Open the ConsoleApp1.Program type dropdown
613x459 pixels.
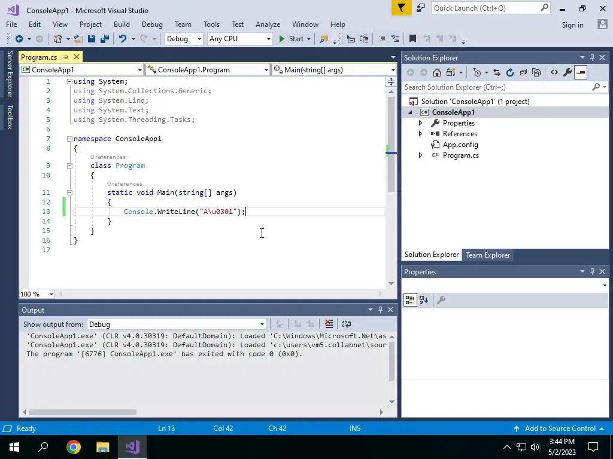click(208, 70)
